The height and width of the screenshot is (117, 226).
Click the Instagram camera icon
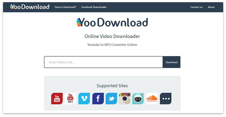pos(125,98)
